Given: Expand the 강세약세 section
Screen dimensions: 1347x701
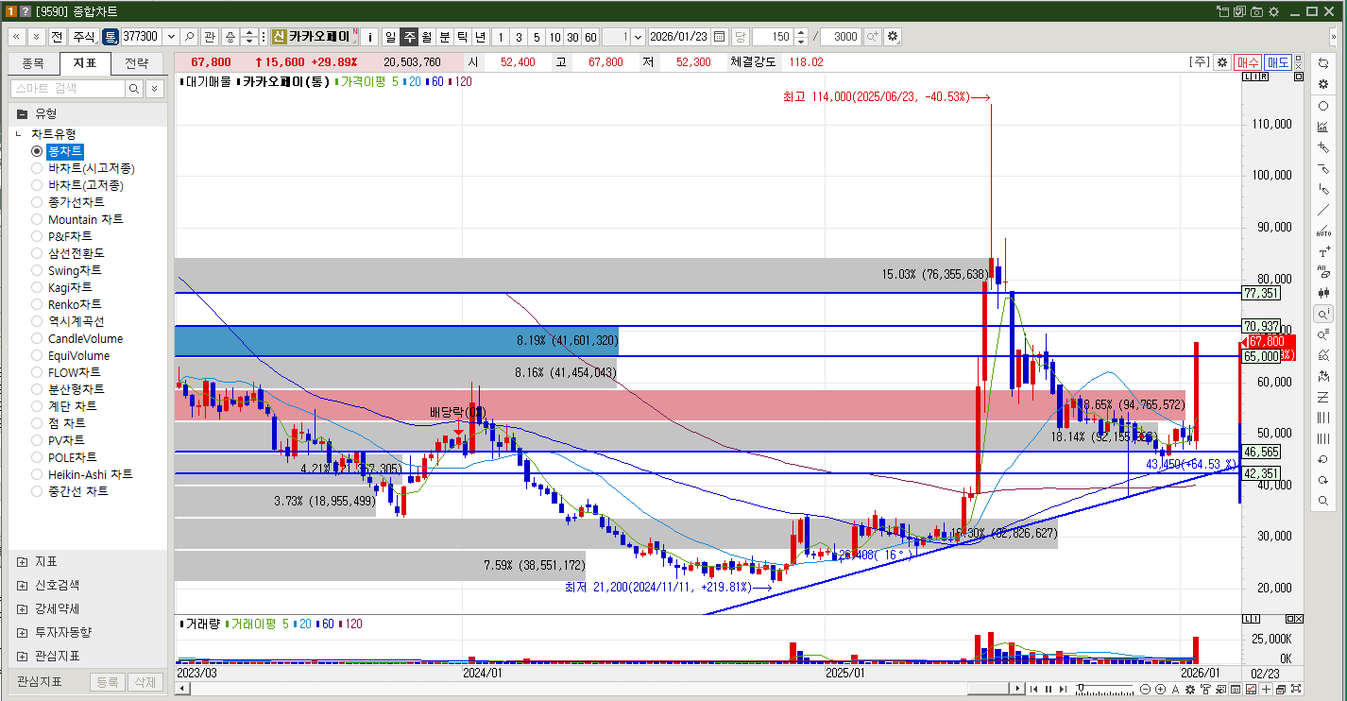Looking at the screenshot, I should point(22,608).
